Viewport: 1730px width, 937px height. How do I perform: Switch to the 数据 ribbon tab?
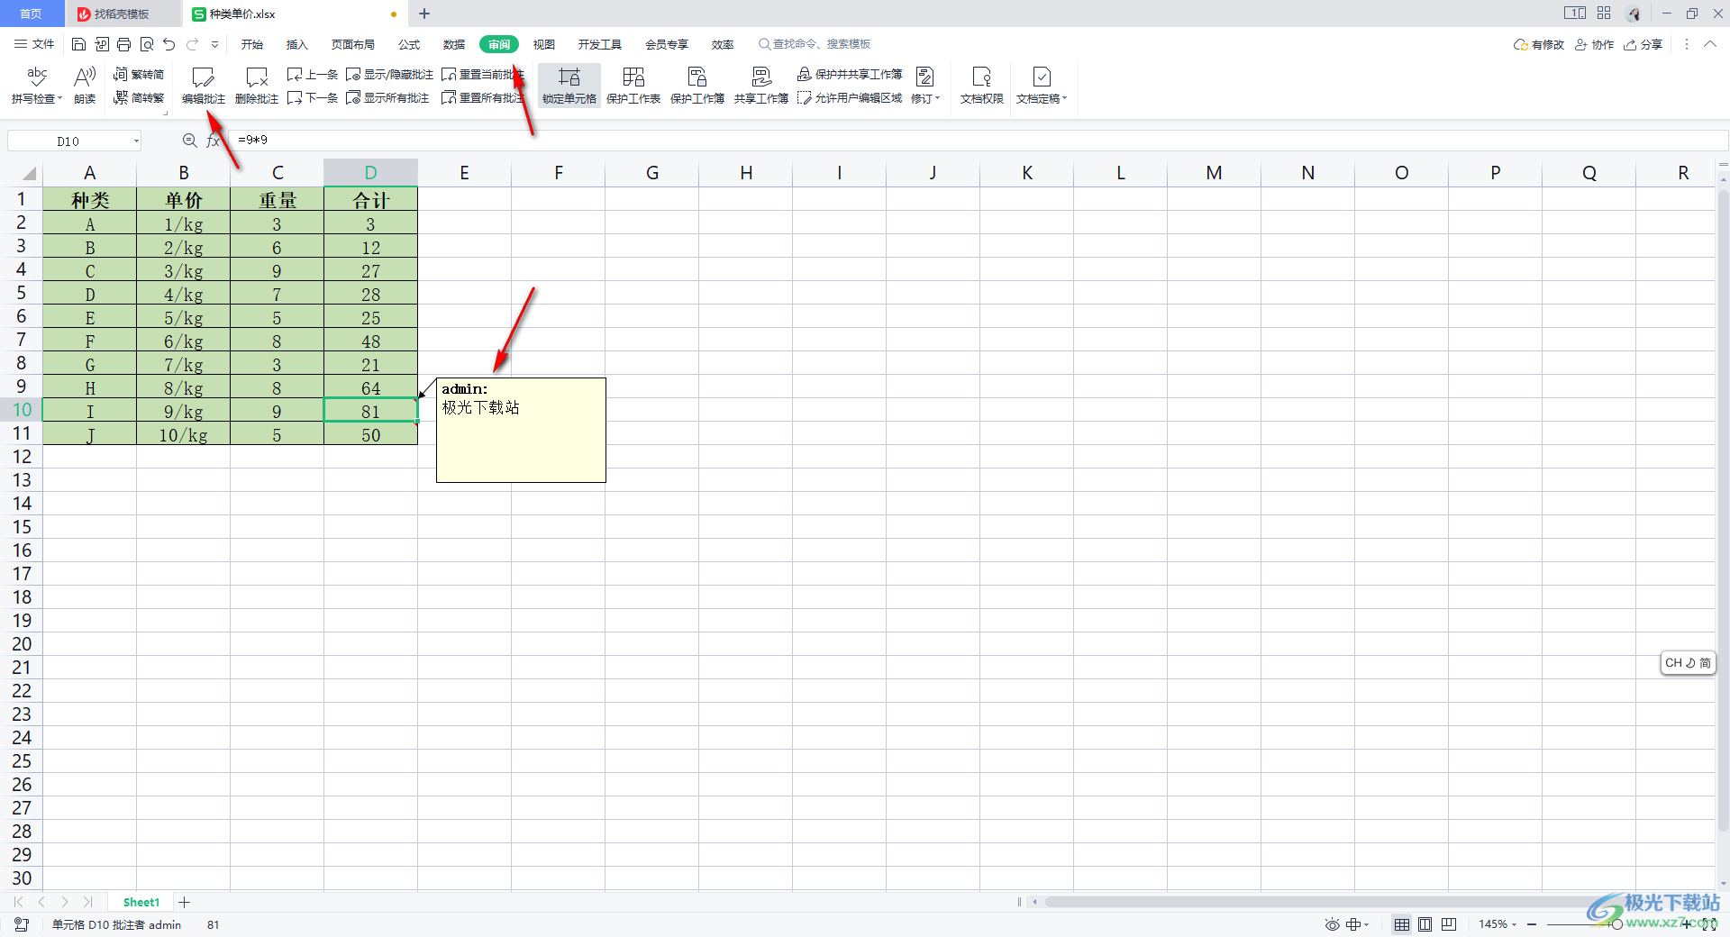click(454, 44)
